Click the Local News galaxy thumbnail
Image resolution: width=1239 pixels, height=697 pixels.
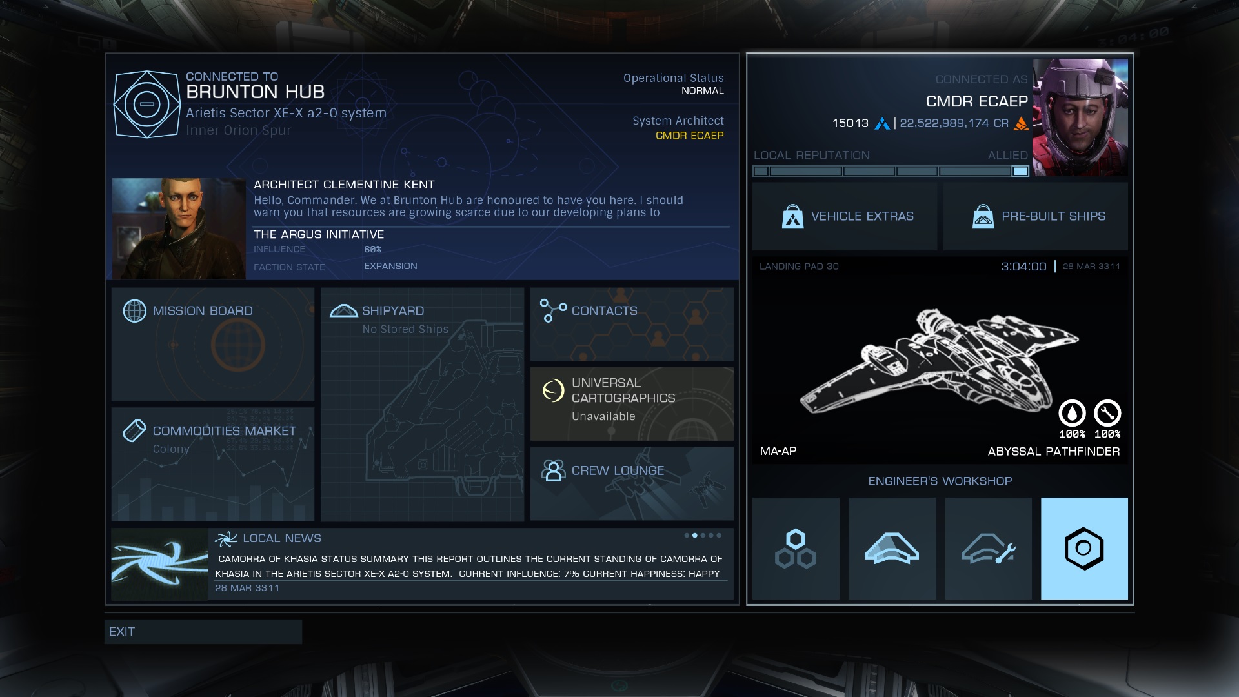pyautogui.click(x=159, y=564)
